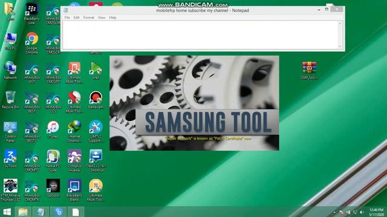Select the iTunes desktop shortcut
The width and height of the screenshot is (387, 217).
pyautogui.click(x=53, y=130)
